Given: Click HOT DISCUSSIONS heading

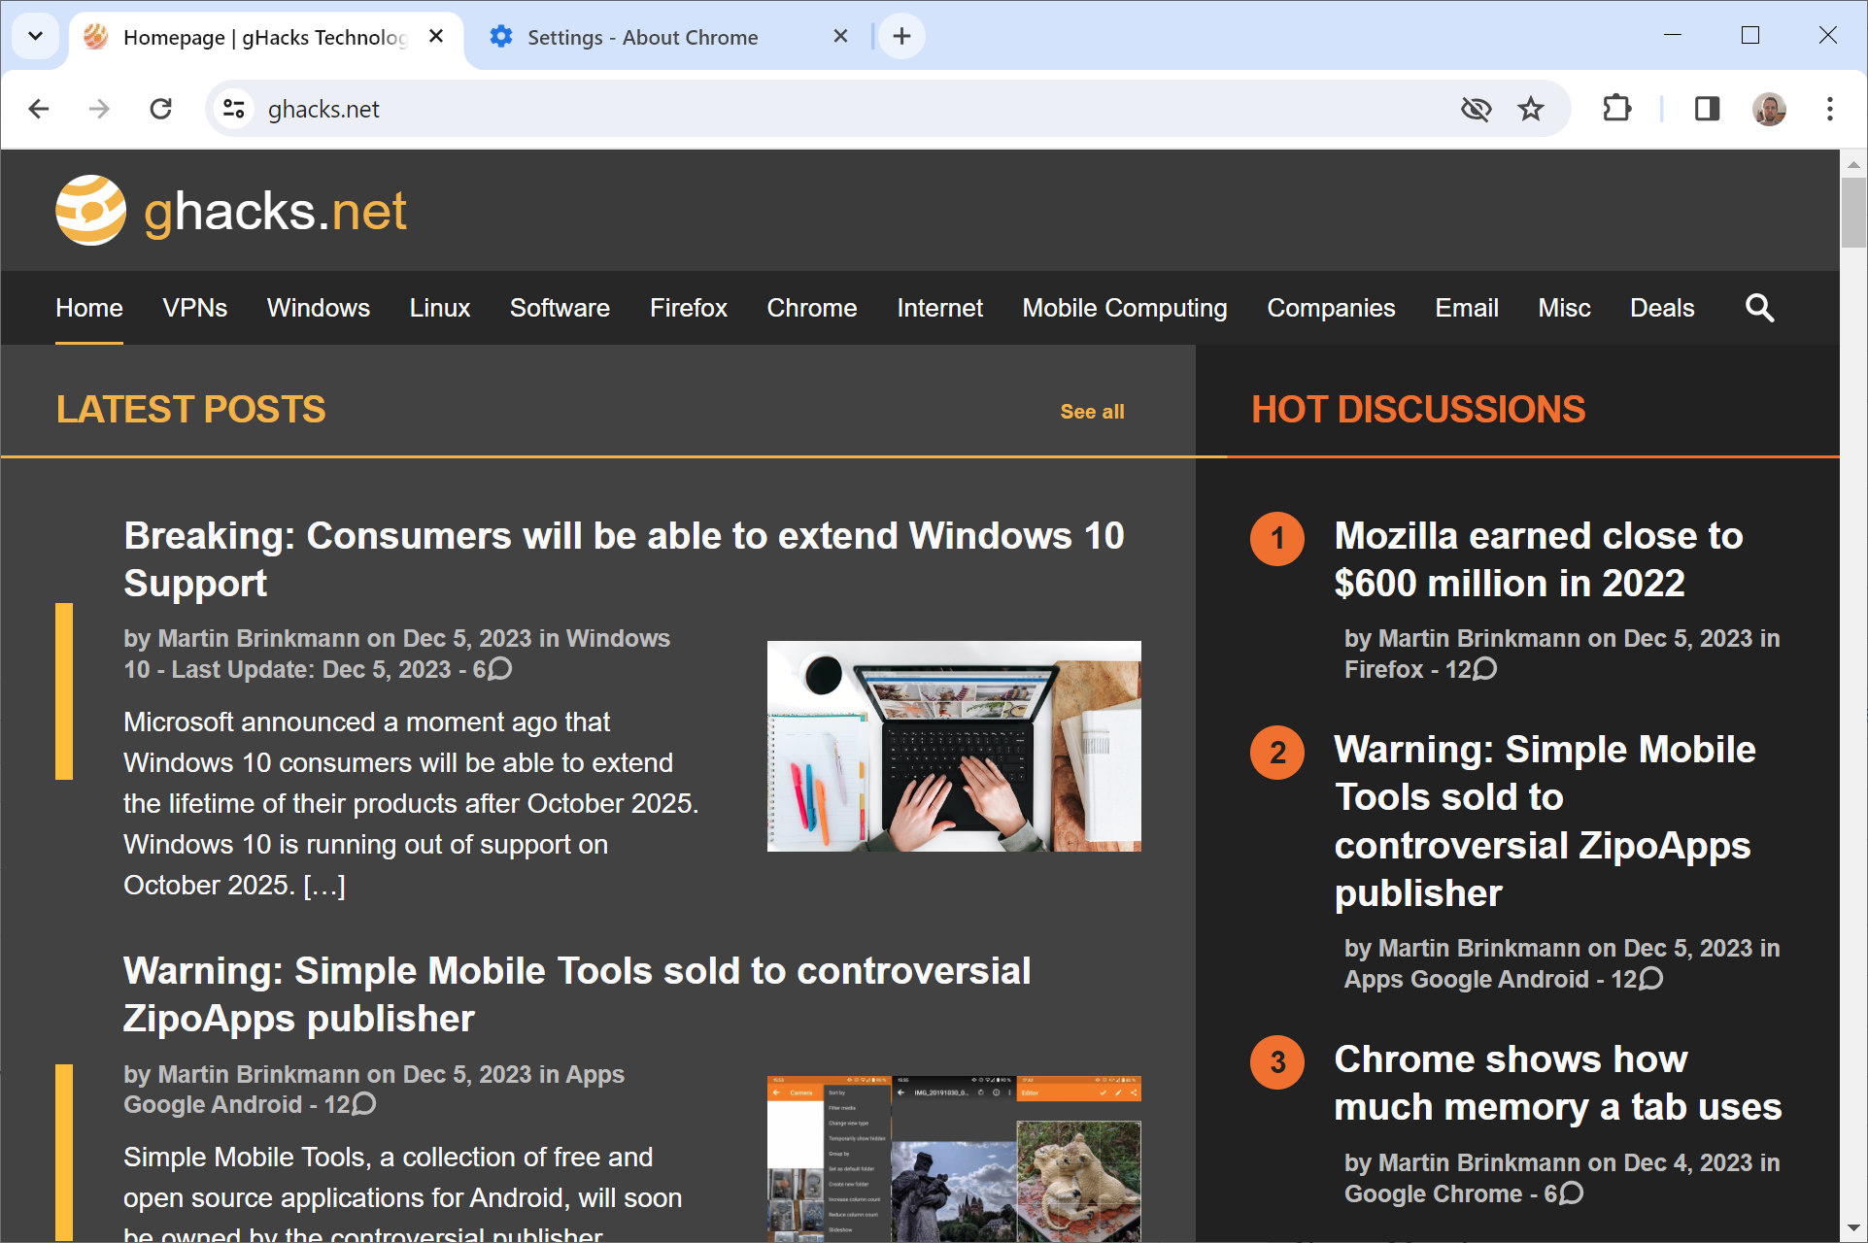Looking at the screenshot, I should [x=1418, y=410].
